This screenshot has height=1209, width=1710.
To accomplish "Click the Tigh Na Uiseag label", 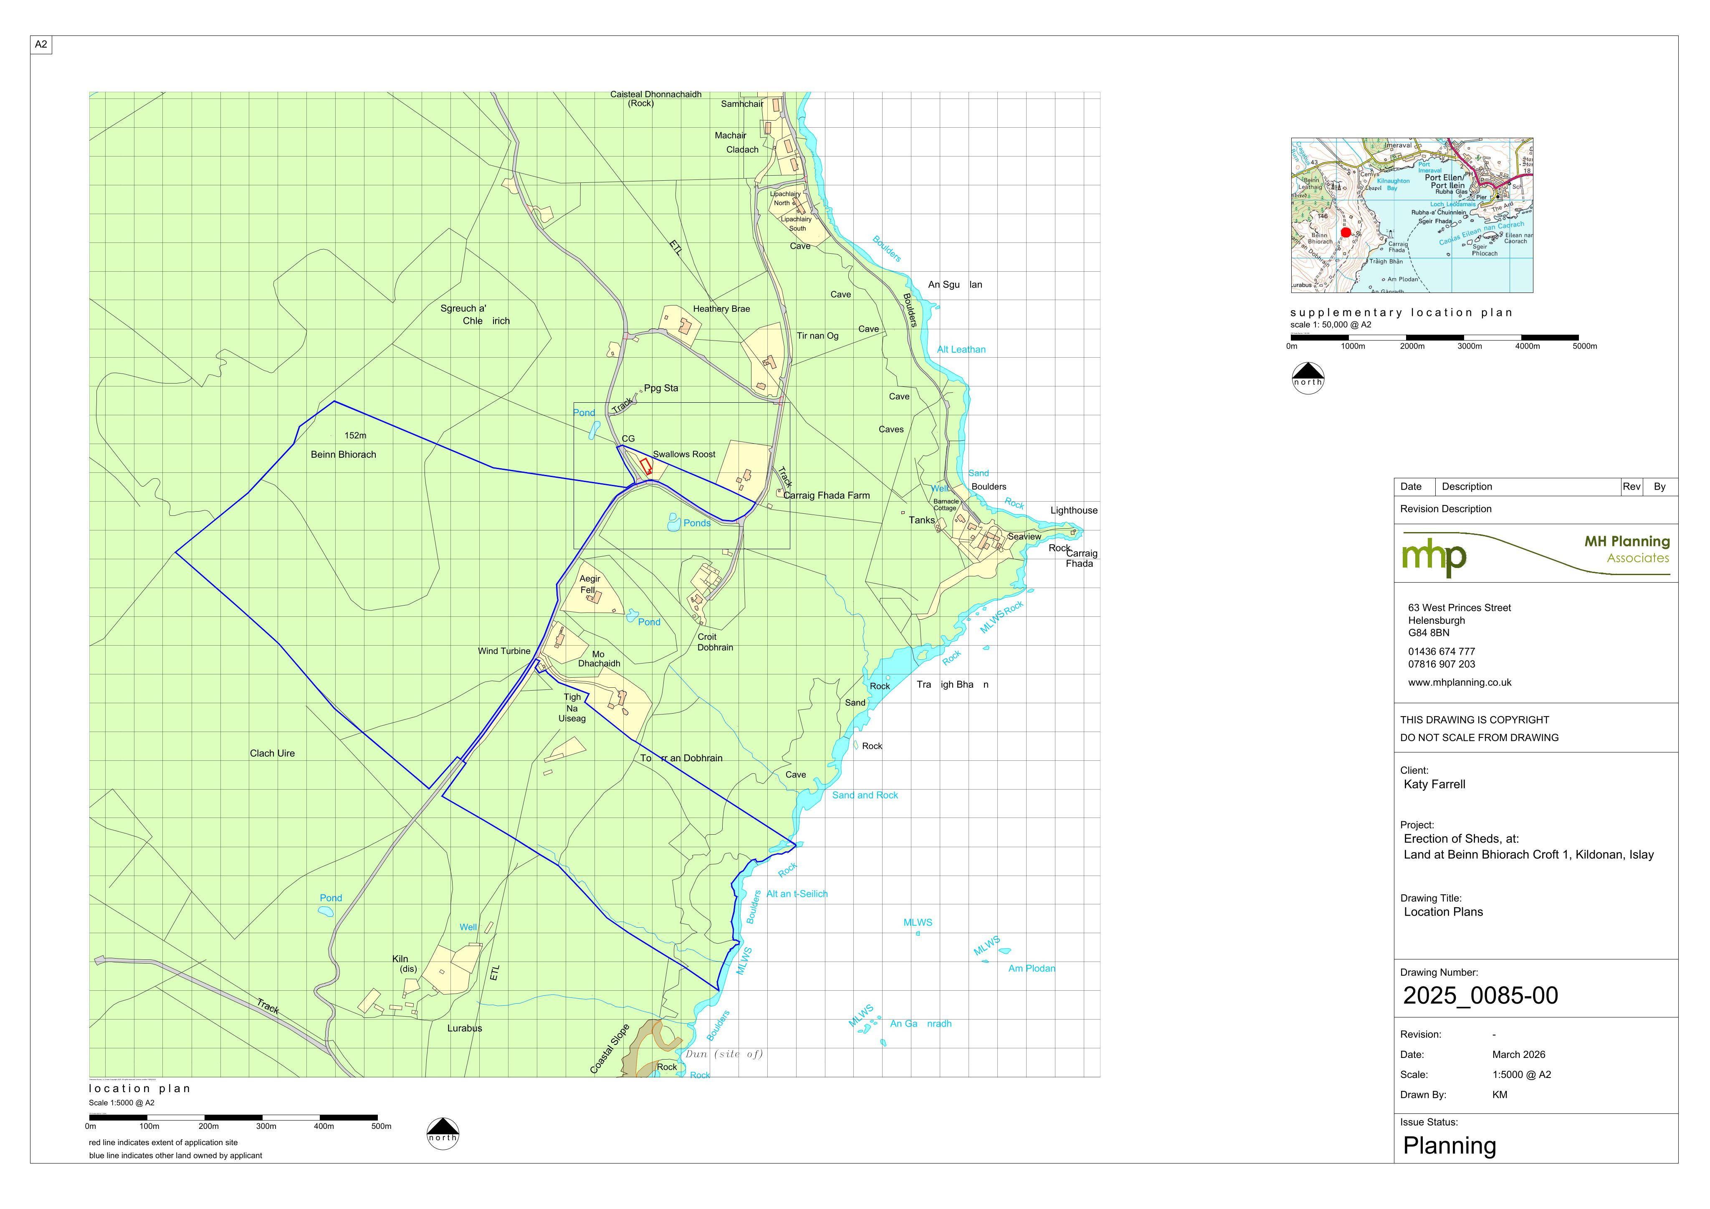I will pos(572,708).
